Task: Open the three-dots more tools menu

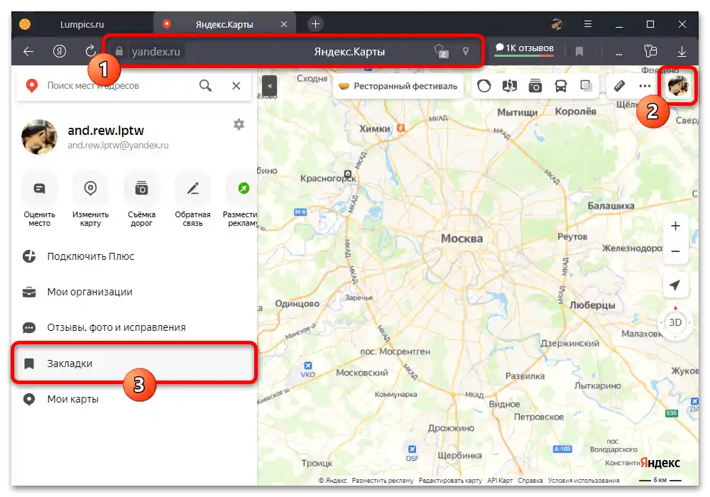Action: click(x=645, y=85)
